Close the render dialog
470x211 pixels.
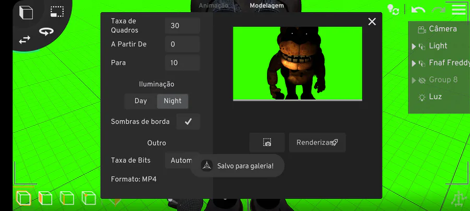pyautogui.click(x=372, y=21)
